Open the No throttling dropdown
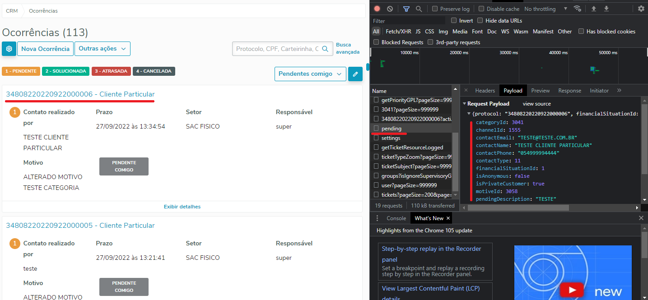The image size is (648, 300). [x=546, y=9]
